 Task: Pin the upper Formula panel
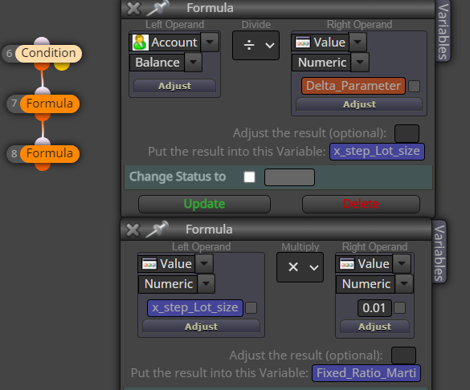[158, 7]
